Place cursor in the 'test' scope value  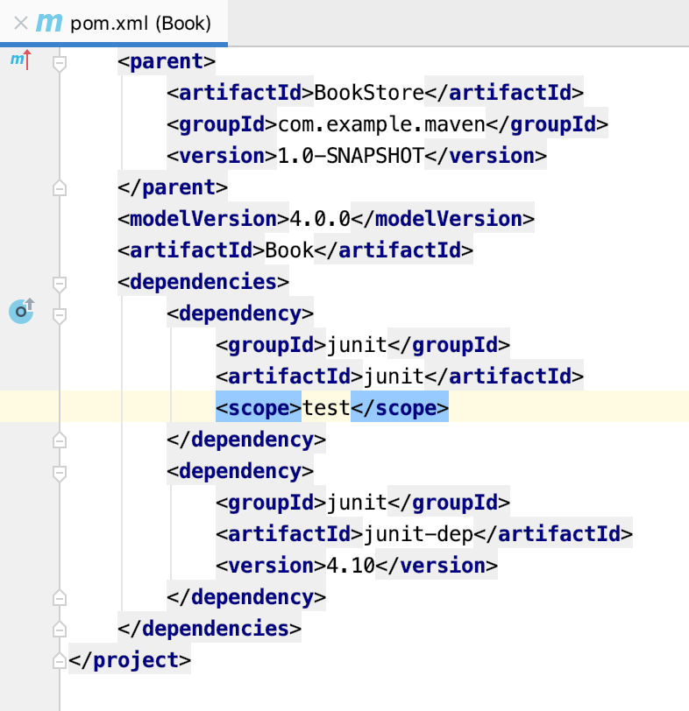[326, 408]
